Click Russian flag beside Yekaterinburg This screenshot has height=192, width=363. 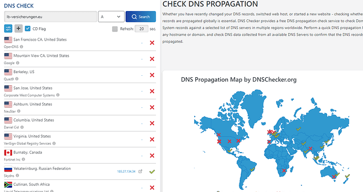coord(8,169)
